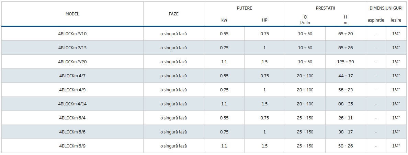408x155 pixels.
Task: Select the 4BLOCKm 2/13 model cell
Action: click(x=72, y=48)
